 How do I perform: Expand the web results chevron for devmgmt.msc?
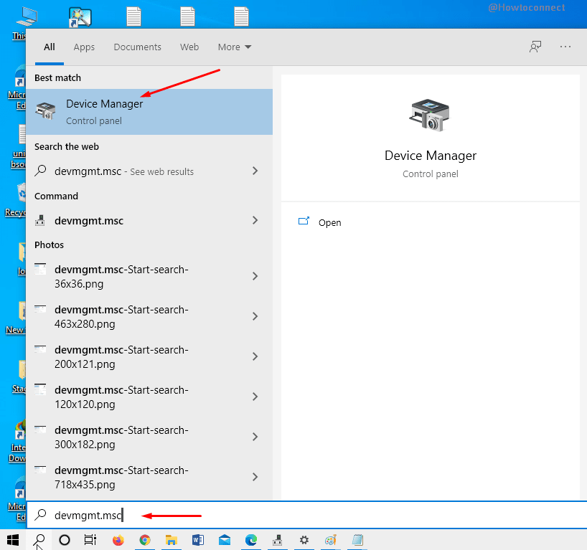(255, 171)
